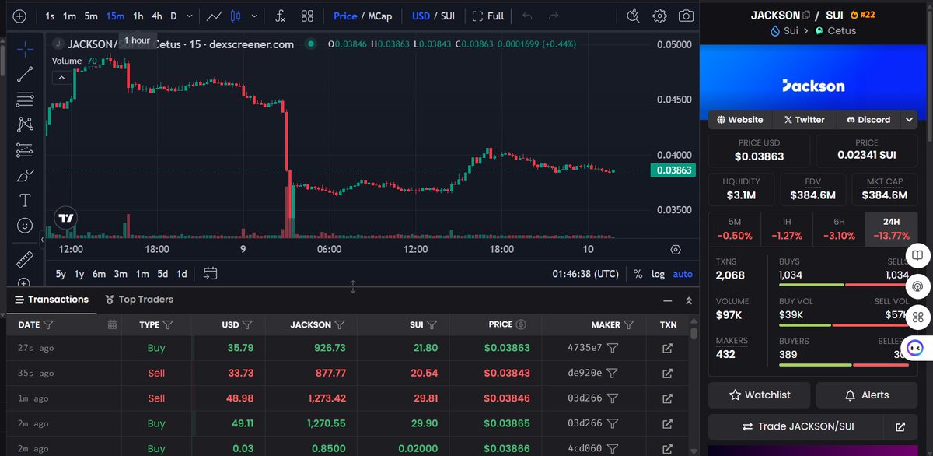Open the go-to-date calendar icon

pos(210,273)
